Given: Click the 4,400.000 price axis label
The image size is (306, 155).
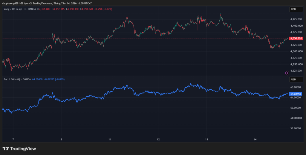Looking at the screenshot, I should pos(296,26).
